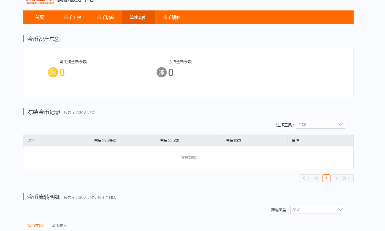Select page number 1 in pagination
The image size is (385, 231).
click(x=326, y=178)
